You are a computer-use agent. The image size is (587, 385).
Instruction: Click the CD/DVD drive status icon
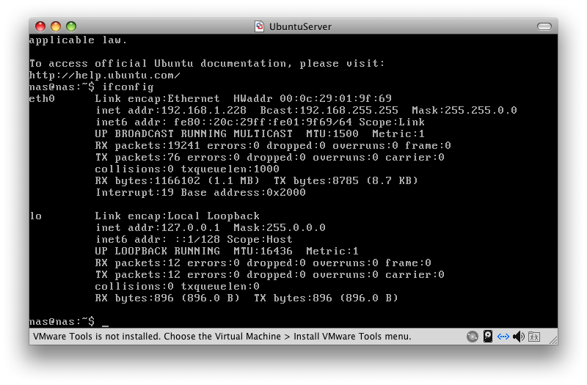click(x=473, y=337)
